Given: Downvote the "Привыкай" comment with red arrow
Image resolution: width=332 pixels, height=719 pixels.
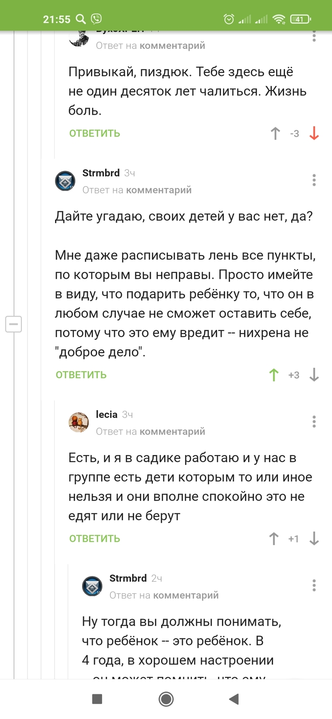Looking at the screenshot, I should coord(314,134).
